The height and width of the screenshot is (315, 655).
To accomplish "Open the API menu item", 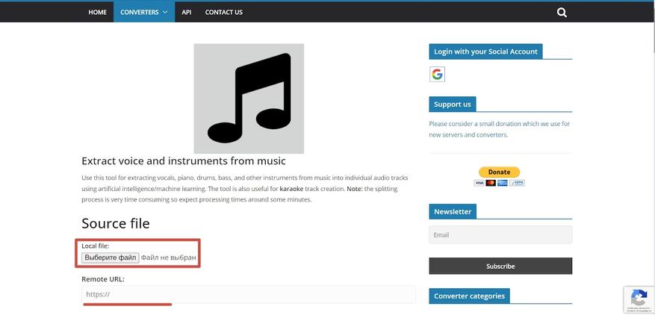I will click(187, 12).
